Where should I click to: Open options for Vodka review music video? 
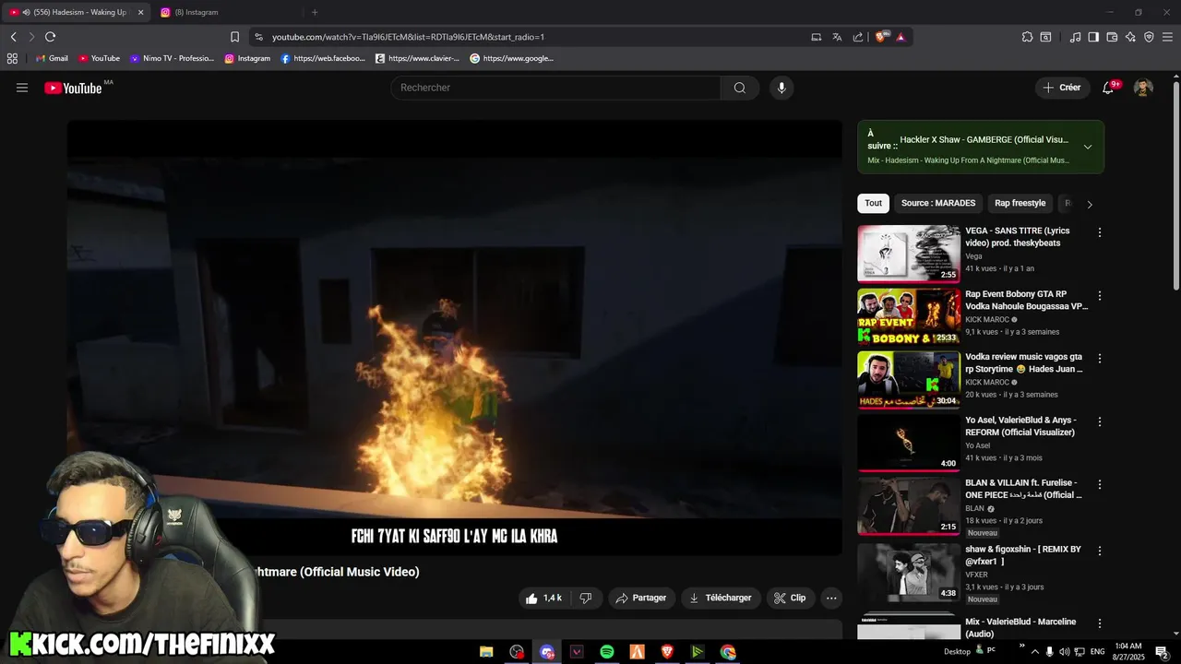click(1099, 359)
